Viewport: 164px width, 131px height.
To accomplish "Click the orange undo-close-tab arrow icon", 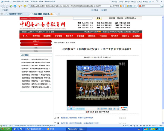I will (x=19, y=6).
